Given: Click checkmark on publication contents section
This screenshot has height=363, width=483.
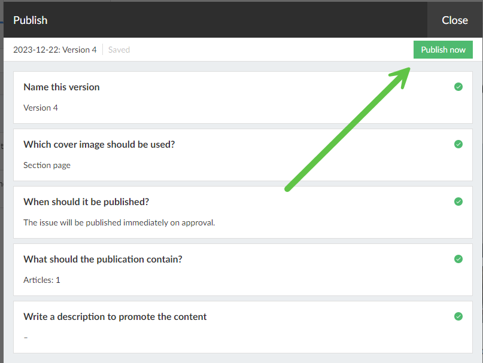Looking at the screenshot, I should click(458, 259).
